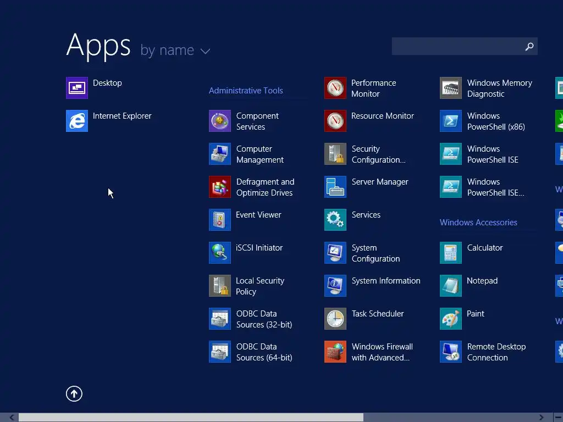Open Local Security Policy icon

coord(220,286)
